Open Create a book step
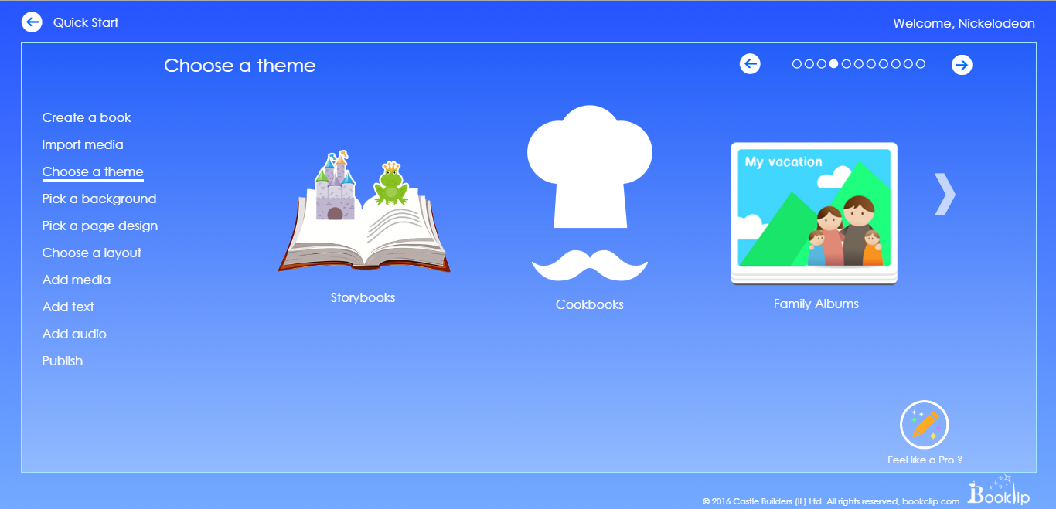The height and width of the screenshot is (509, 1056). (x=87, y=117)
